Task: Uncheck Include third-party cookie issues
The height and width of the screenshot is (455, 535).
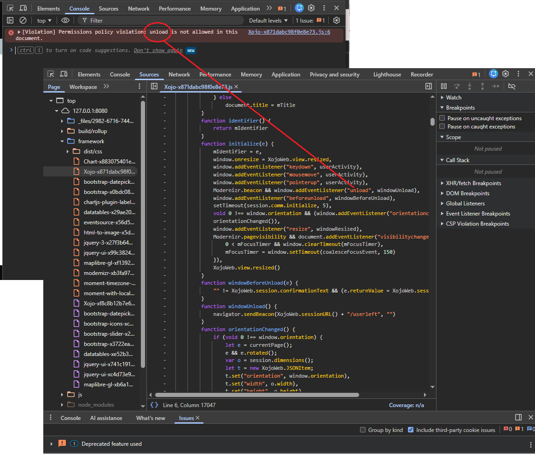Action: (x=411, y=430)
